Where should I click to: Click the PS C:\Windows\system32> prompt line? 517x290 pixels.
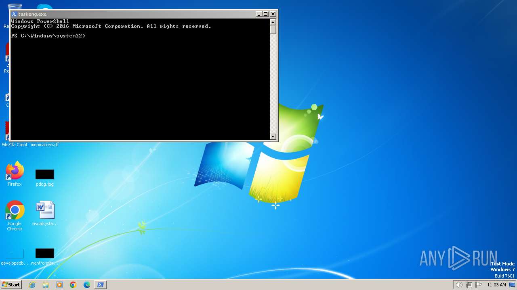tap(48, 36)
